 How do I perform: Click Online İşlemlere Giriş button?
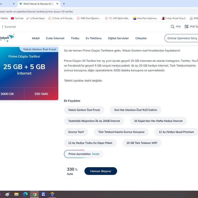pyautogui.click(x=181, y=38)
